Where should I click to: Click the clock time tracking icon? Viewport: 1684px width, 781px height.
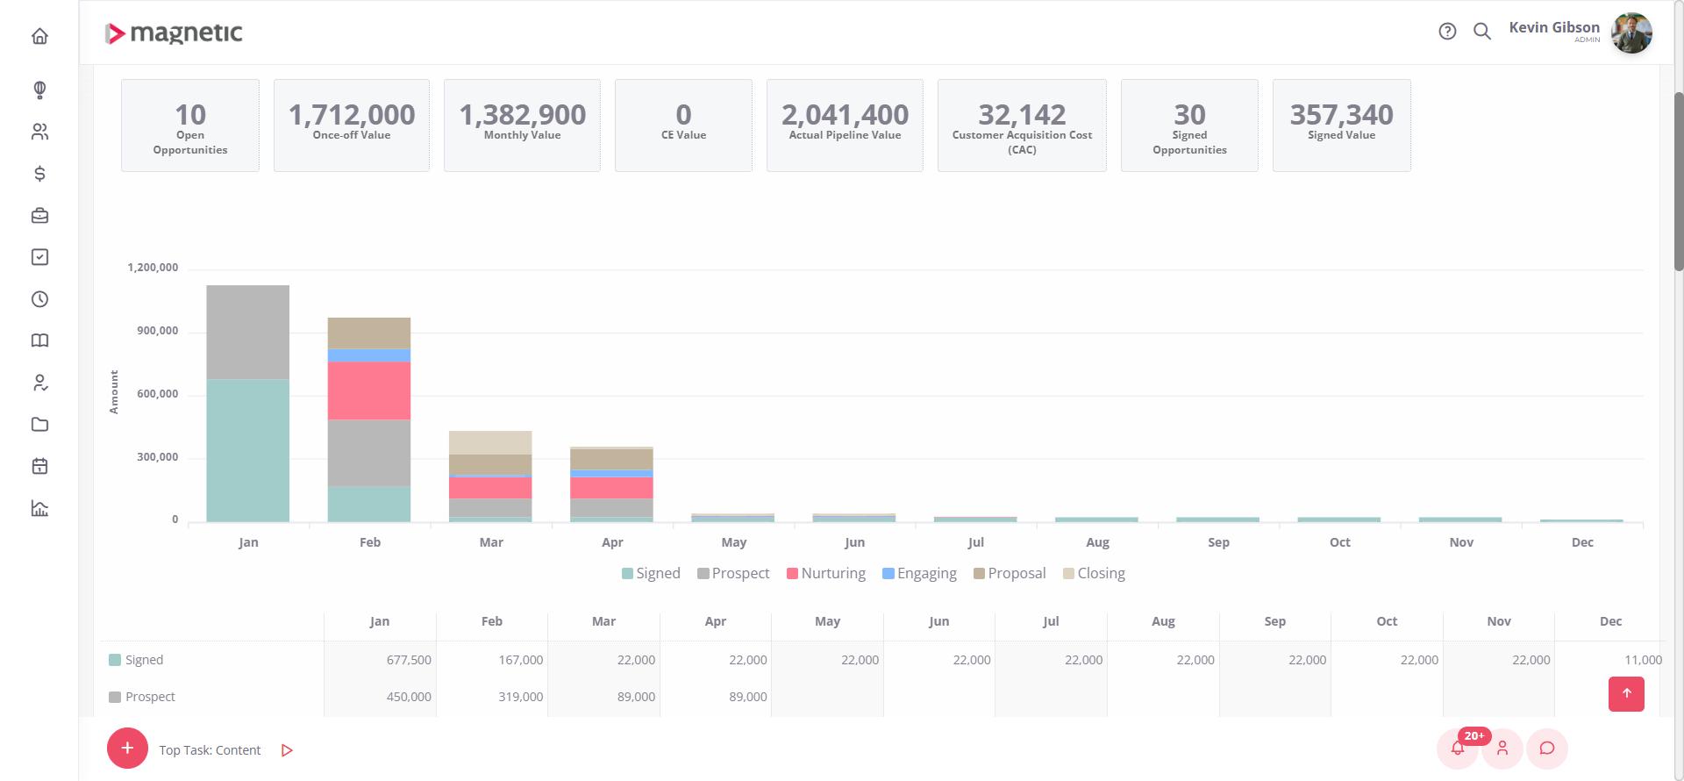39,299
